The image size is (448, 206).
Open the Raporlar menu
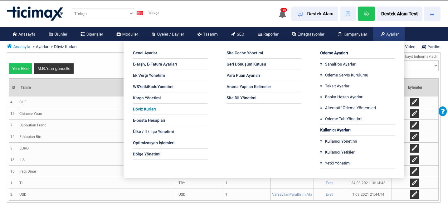[x=268, y=34]
